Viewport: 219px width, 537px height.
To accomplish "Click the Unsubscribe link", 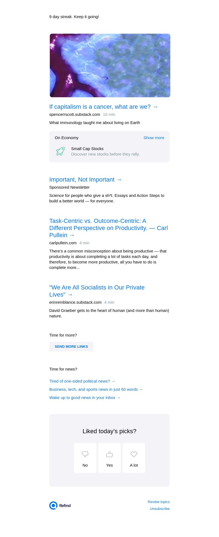I will [160, 509].
